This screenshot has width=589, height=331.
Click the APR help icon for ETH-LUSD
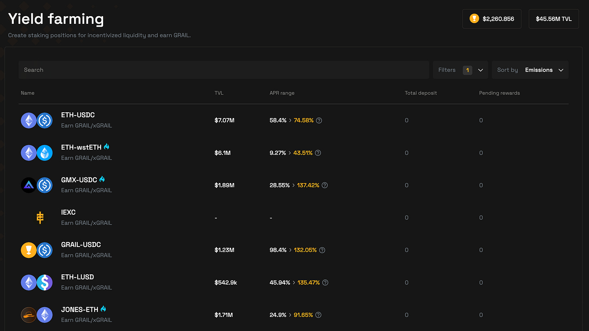[x=325, y=283]
